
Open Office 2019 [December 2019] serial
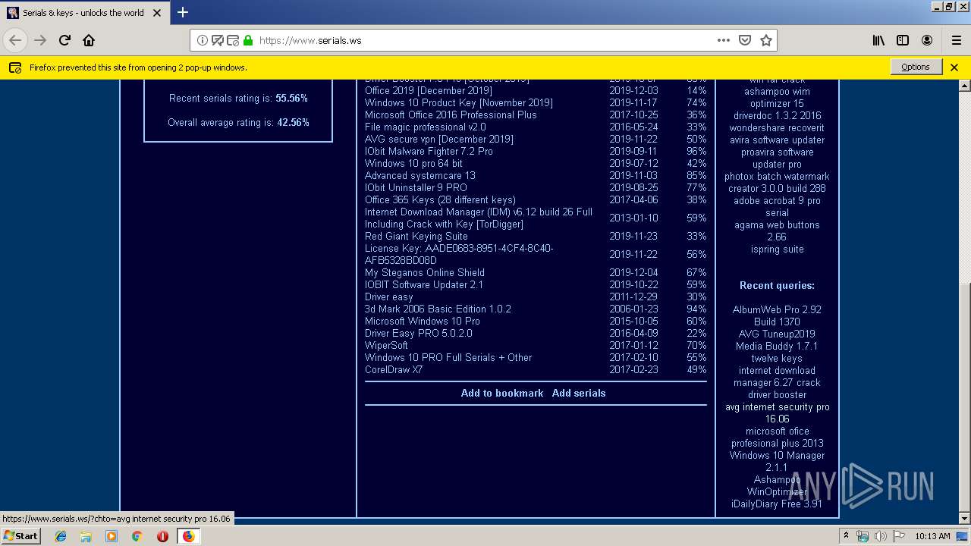tap(429, 90)
